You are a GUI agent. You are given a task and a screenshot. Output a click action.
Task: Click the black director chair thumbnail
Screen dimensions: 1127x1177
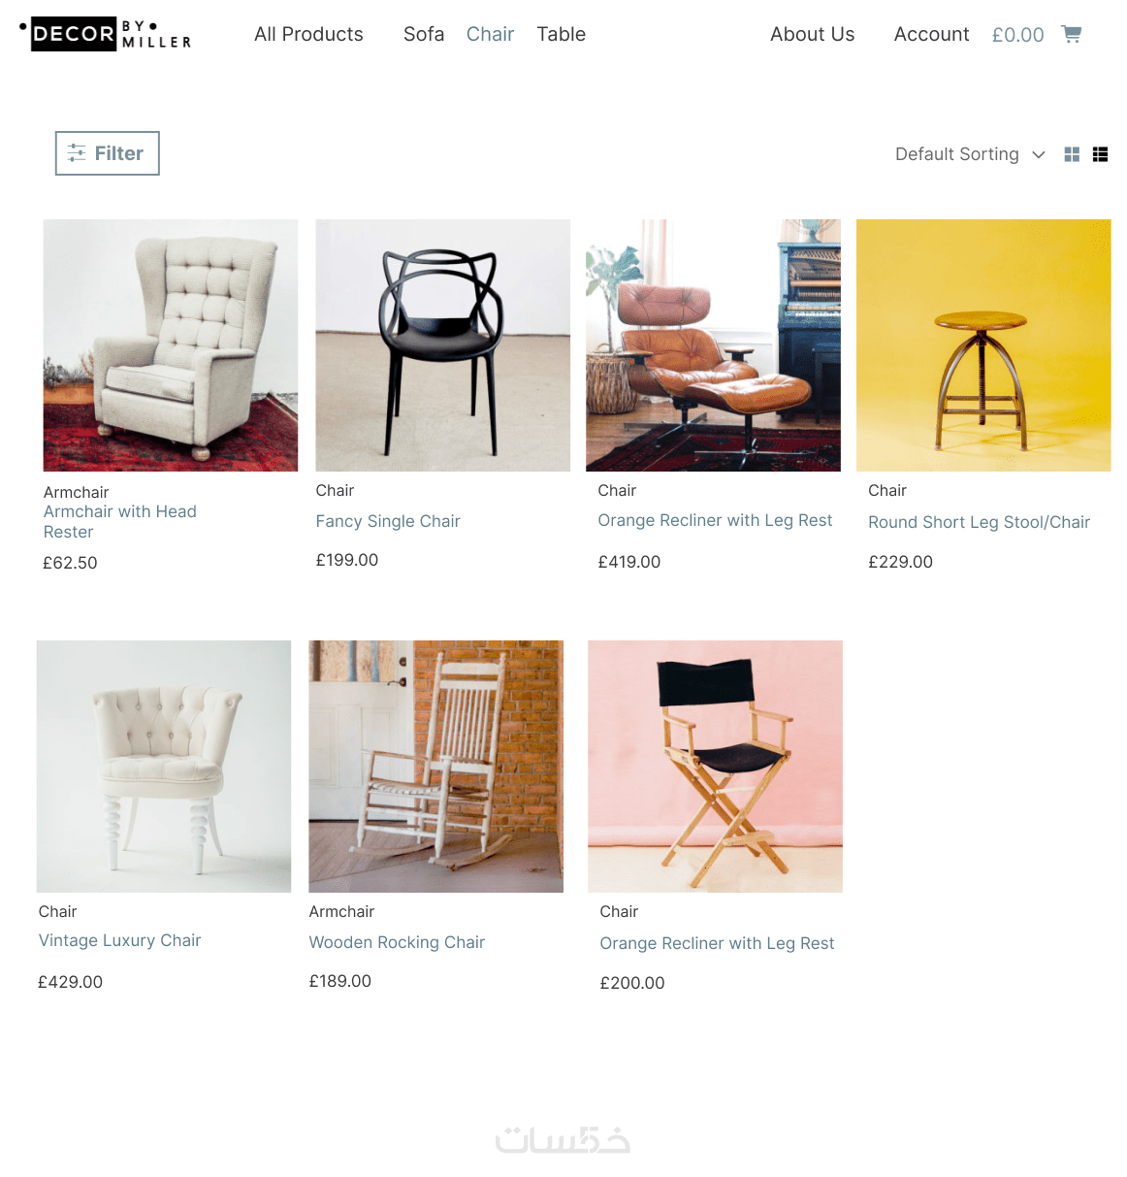tap(715, 767)
